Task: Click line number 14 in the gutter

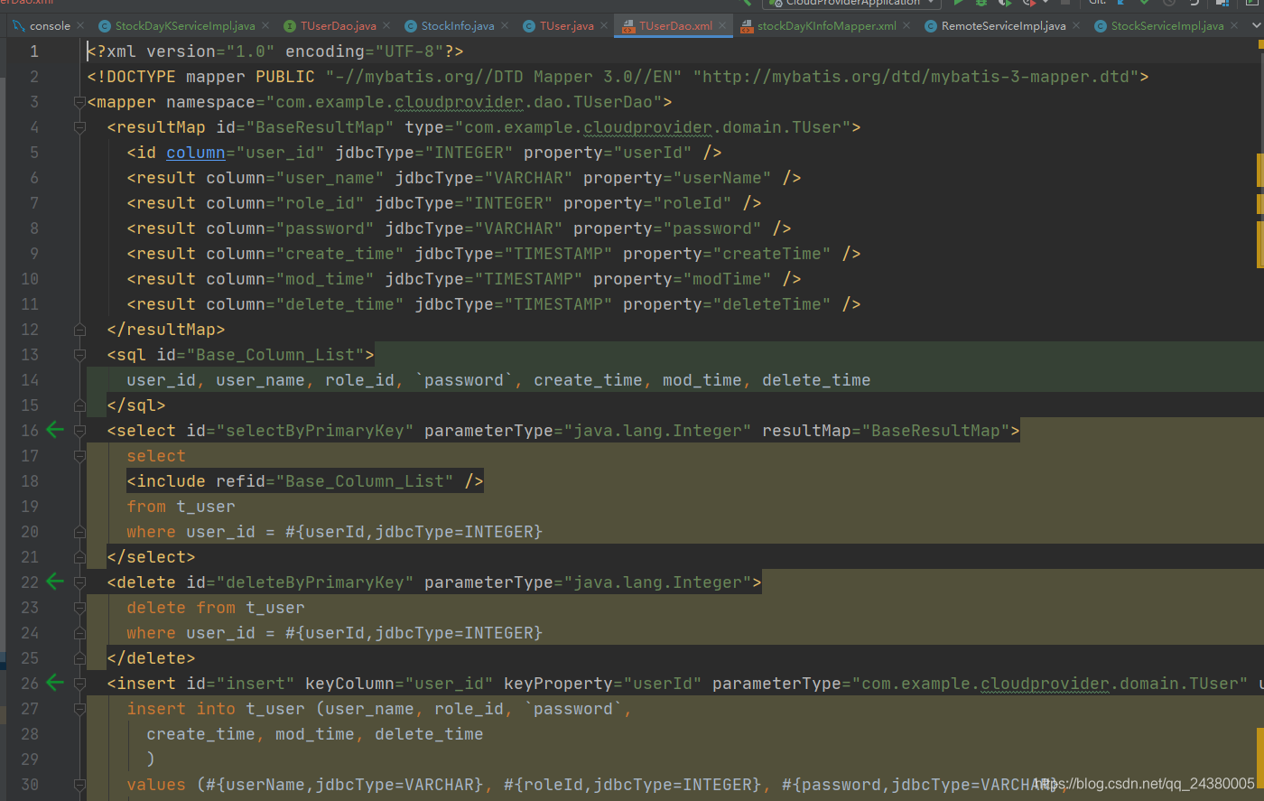Action: (30, 380)
